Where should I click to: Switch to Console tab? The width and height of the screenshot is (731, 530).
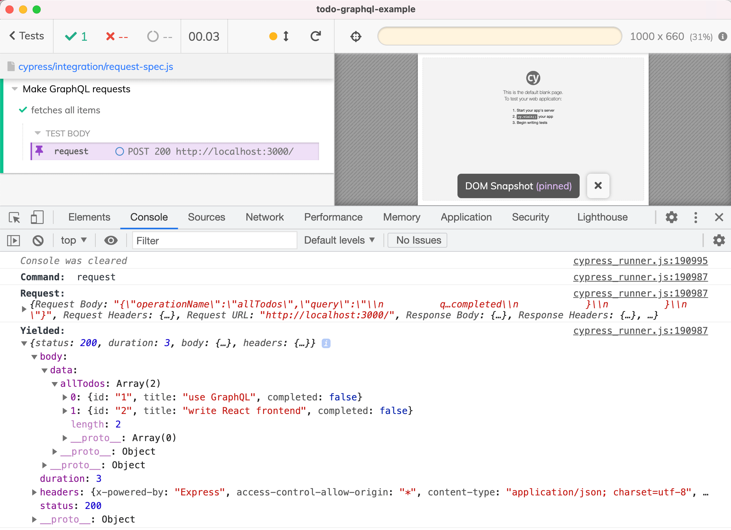149,217
